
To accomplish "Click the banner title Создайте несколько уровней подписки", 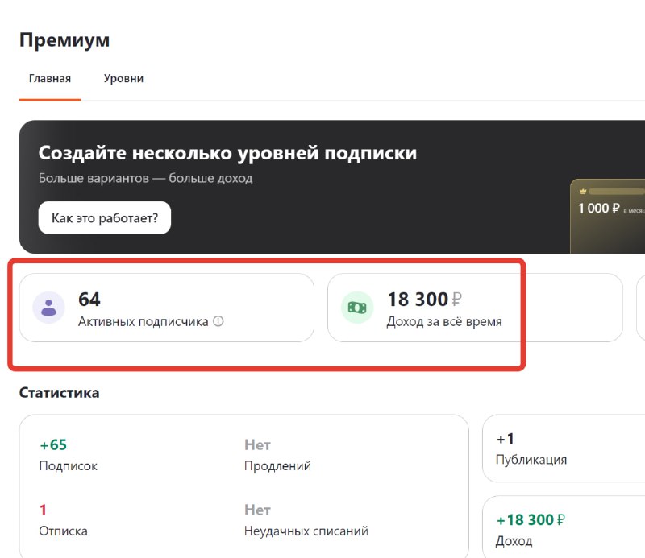I will [x=227, y=153].
